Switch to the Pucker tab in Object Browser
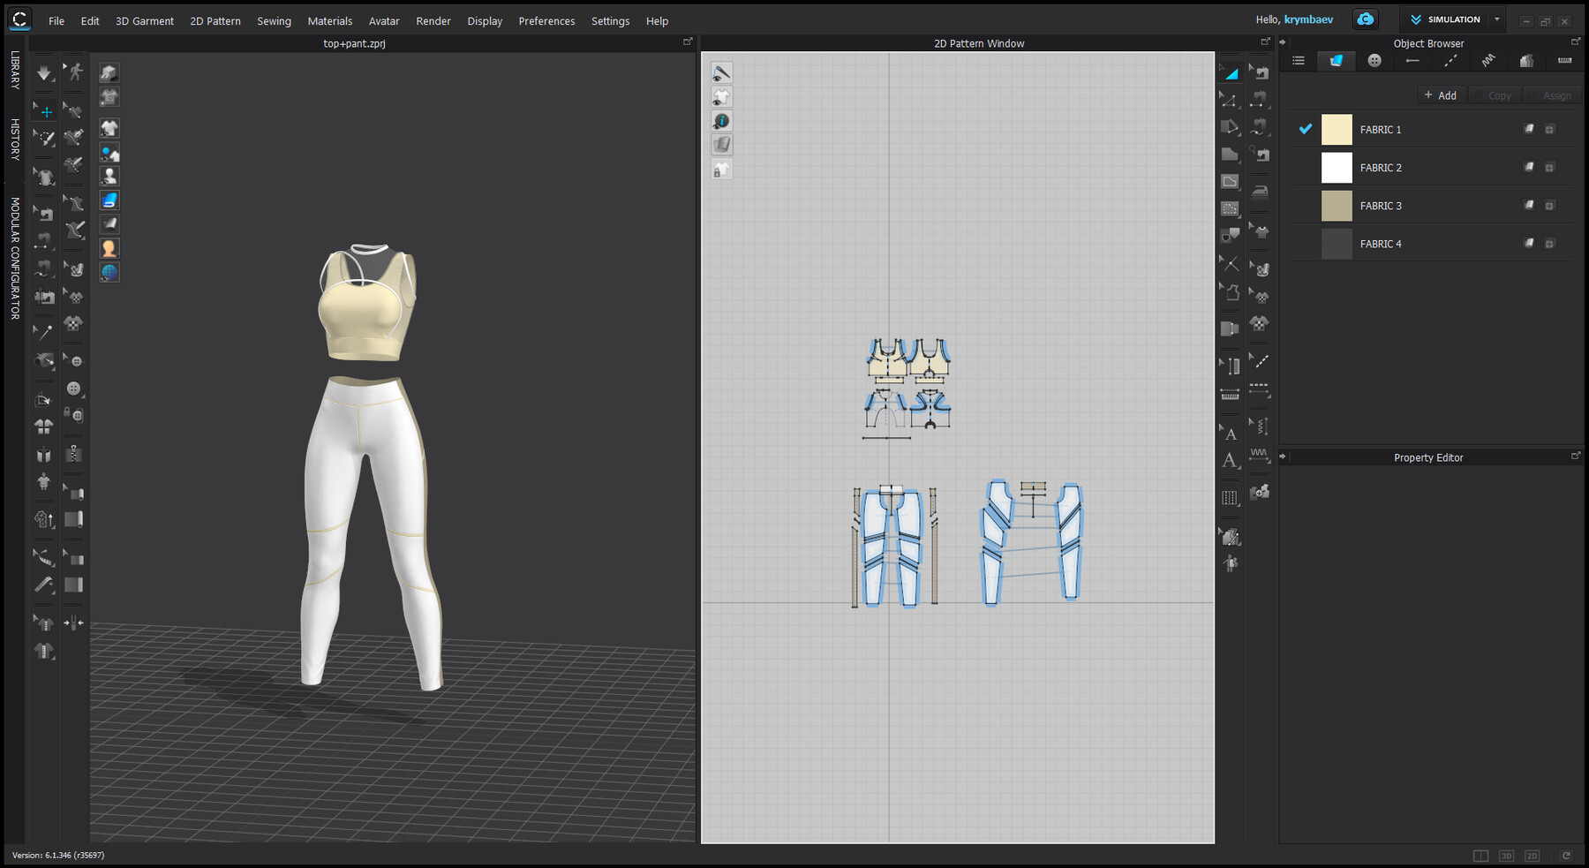Viewport: 1589px width, 868px height. pos(1488,61)
